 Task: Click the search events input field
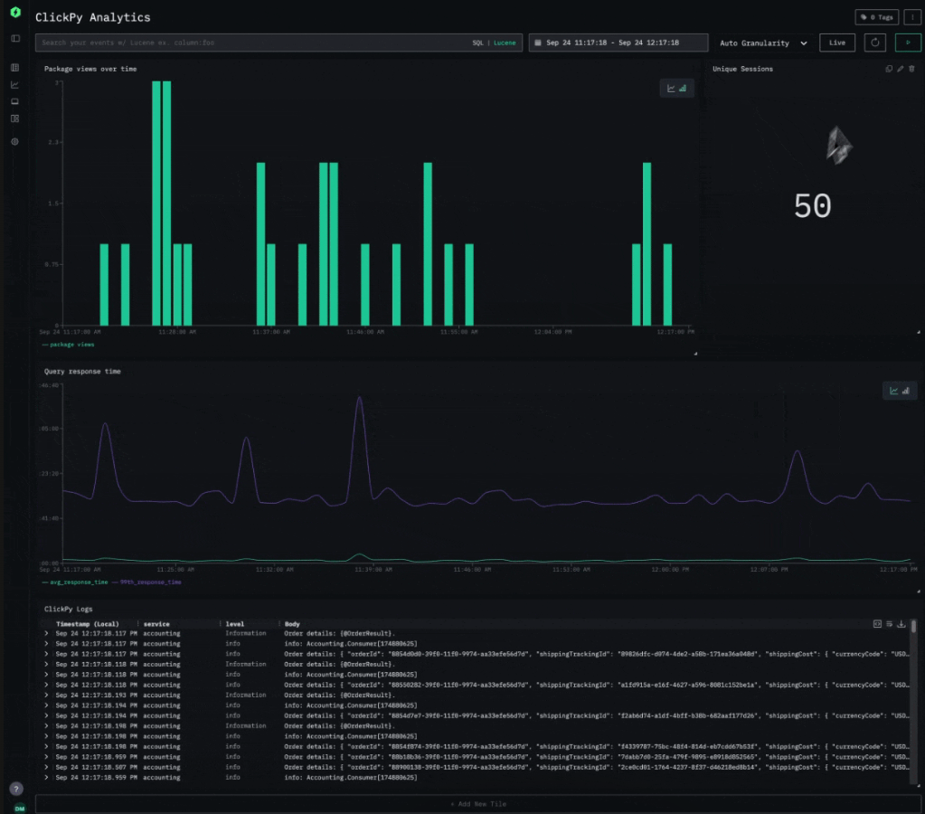254,43
